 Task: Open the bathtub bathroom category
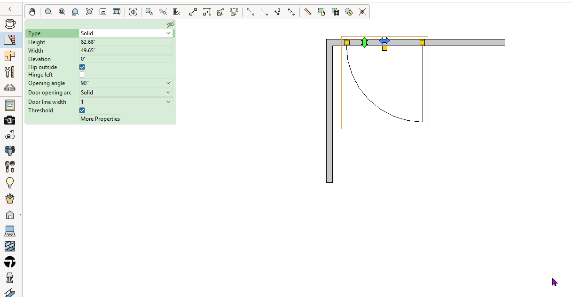point(10,135)
